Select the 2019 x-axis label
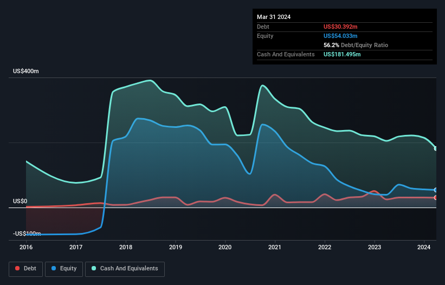This screenshot has height=285, width=445. (x=176, y=247)
